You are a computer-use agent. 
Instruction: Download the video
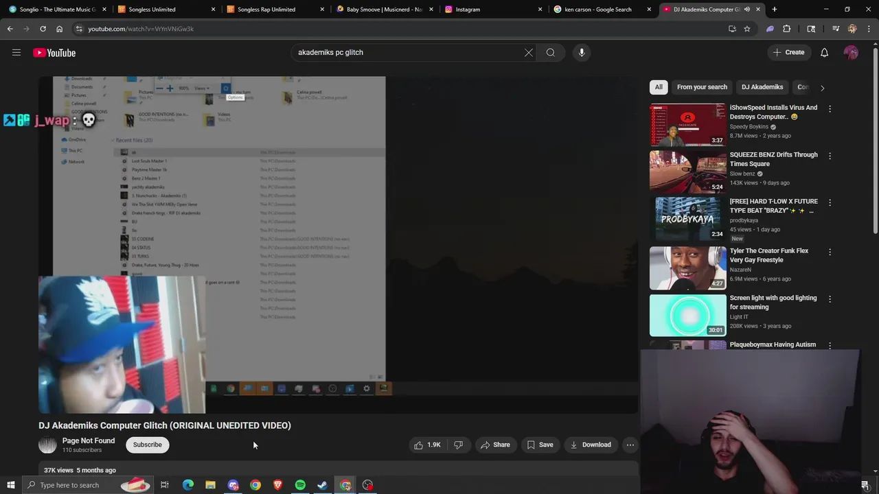[x=591, y=445]
